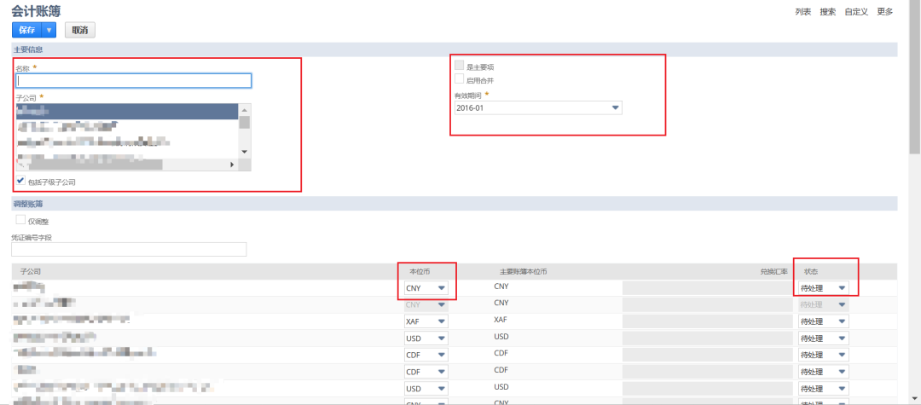Uncheck the 包括子级子公司 checkbox

[20, 181]
